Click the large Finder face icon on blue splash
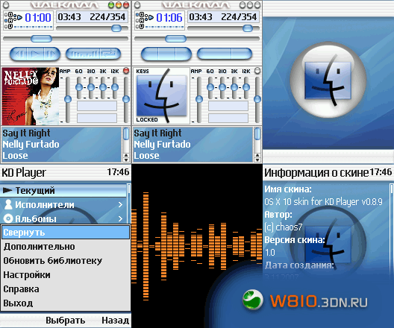 coord(328,81)
